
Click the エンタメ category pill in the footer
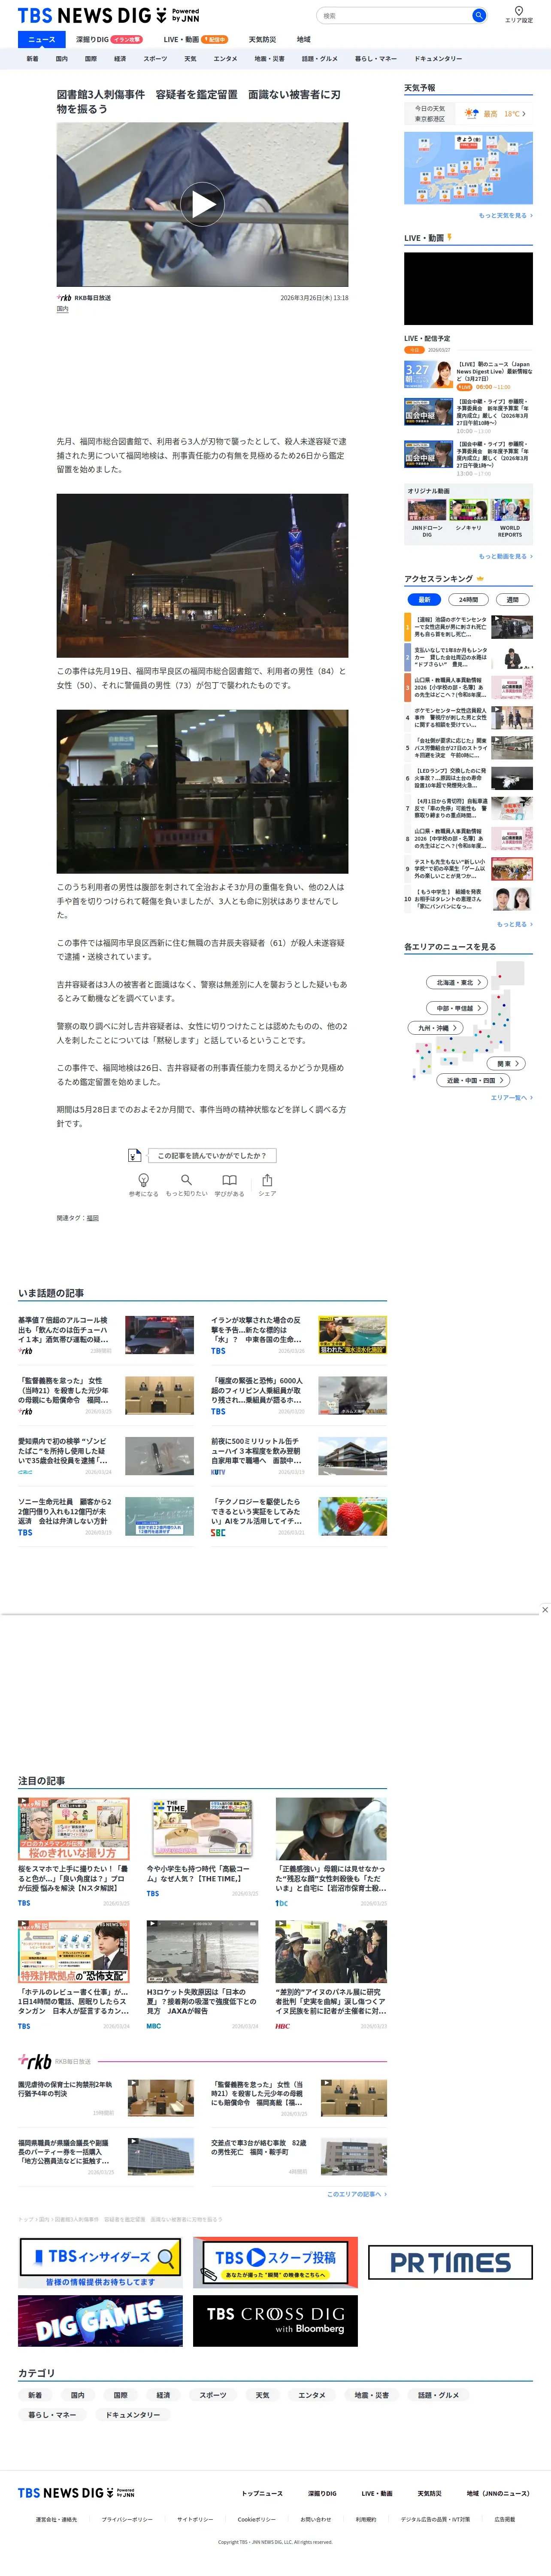pos(311,2395)
